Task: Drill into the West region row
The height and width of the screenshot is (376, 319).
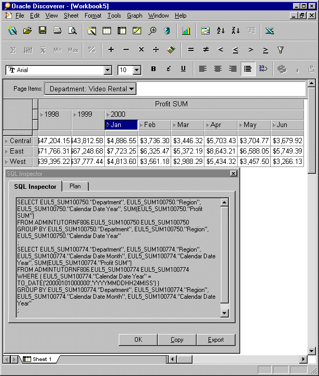Action: (6, 162)
